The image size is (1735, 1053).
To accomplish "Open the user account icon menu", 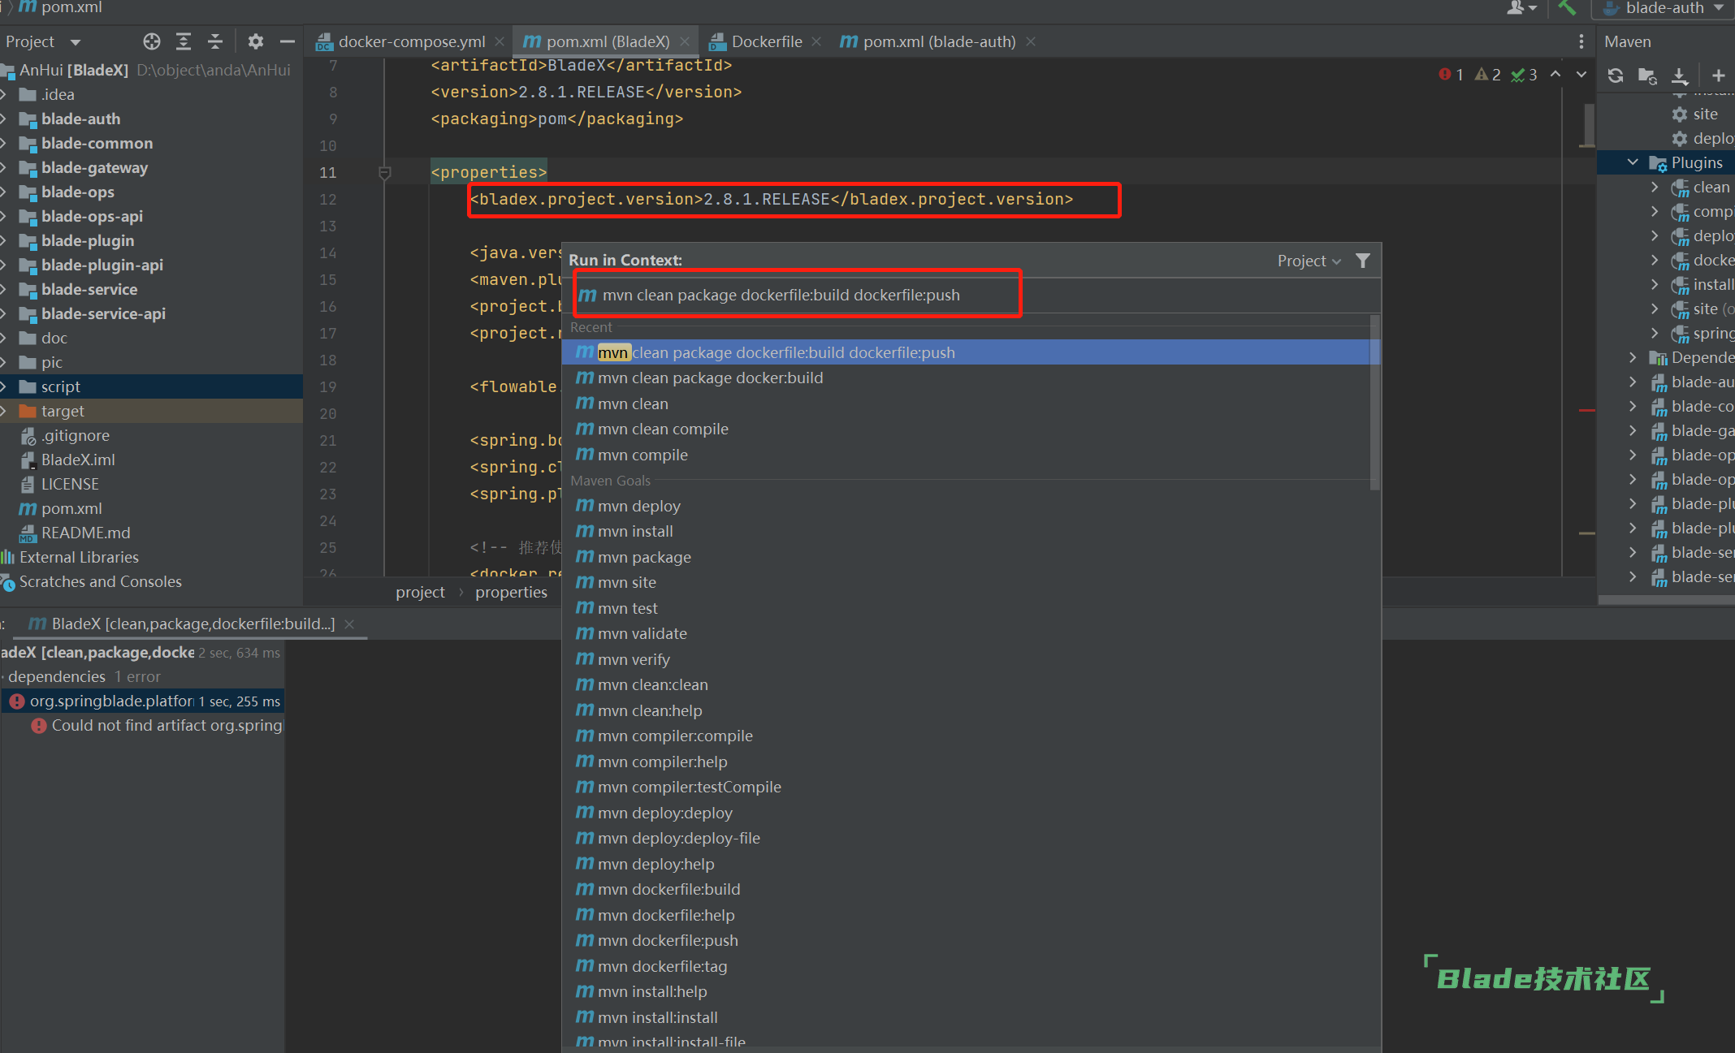I will point(1521,8).
